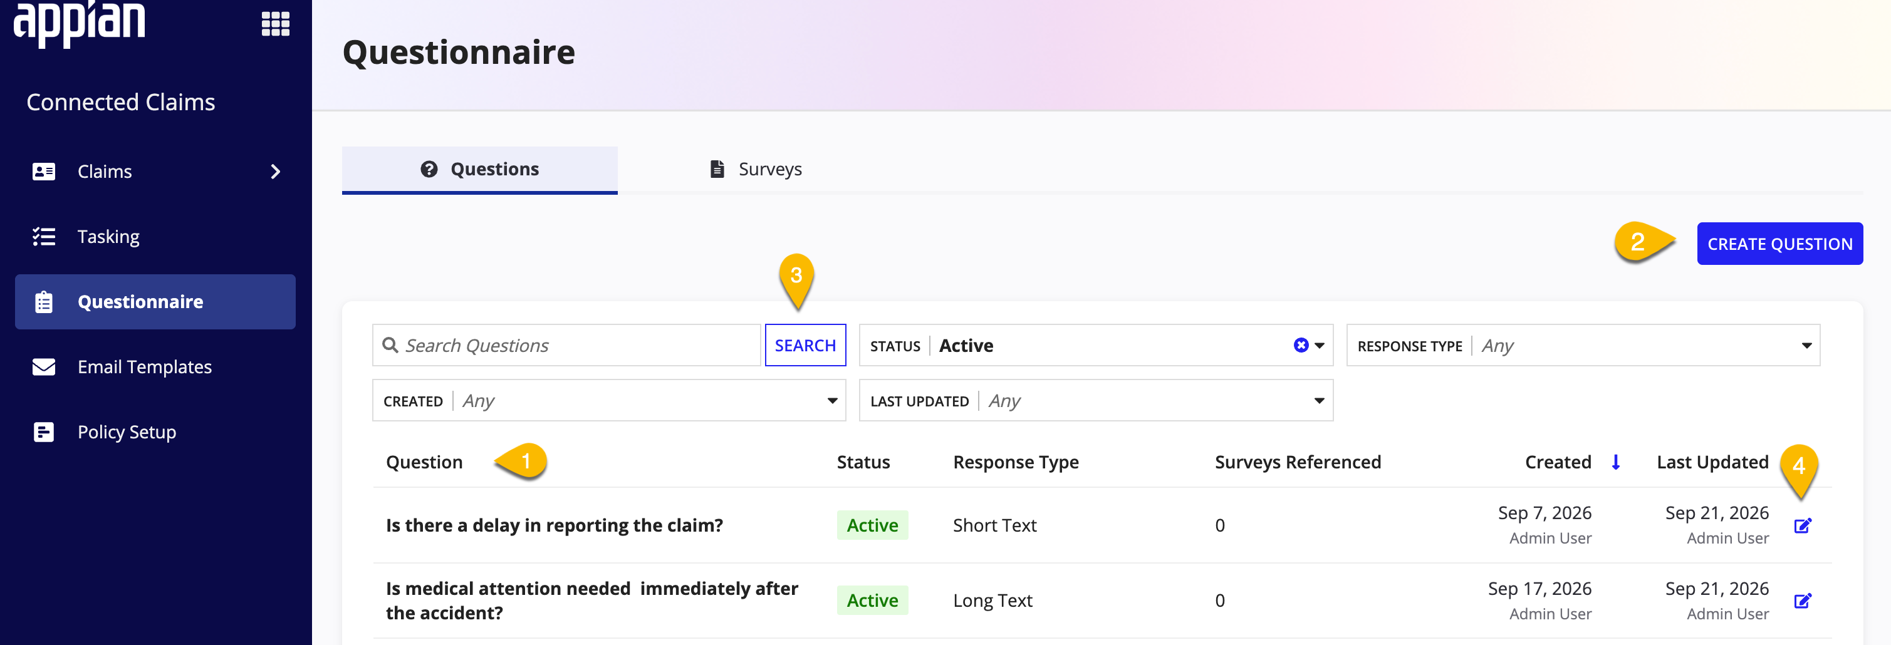Open 'Is there a delay in reporting the claim?'
The image size is (1891, 645).
click(555, 525)
